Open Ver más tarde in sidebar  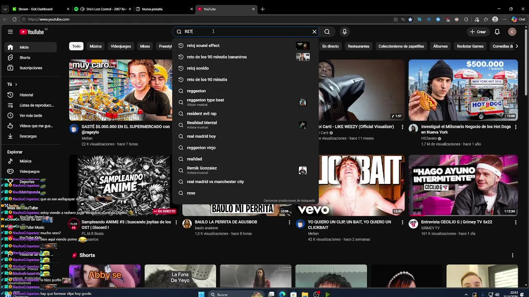click(31, 115)
